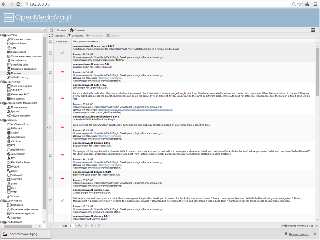The height and width of the screenshot is (240, 320).
Task: Open Физические диски icon
Action: pyautogui.click(x=9, y=86)
